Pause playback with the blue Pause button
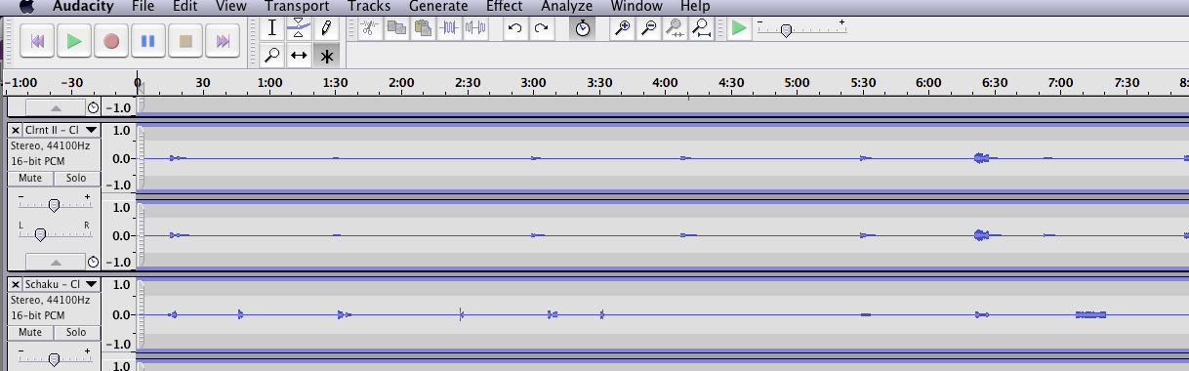 click(148, 41)
